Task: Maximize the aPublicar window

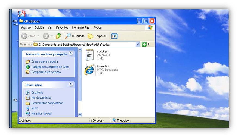Action: click(x=146, y=21)
